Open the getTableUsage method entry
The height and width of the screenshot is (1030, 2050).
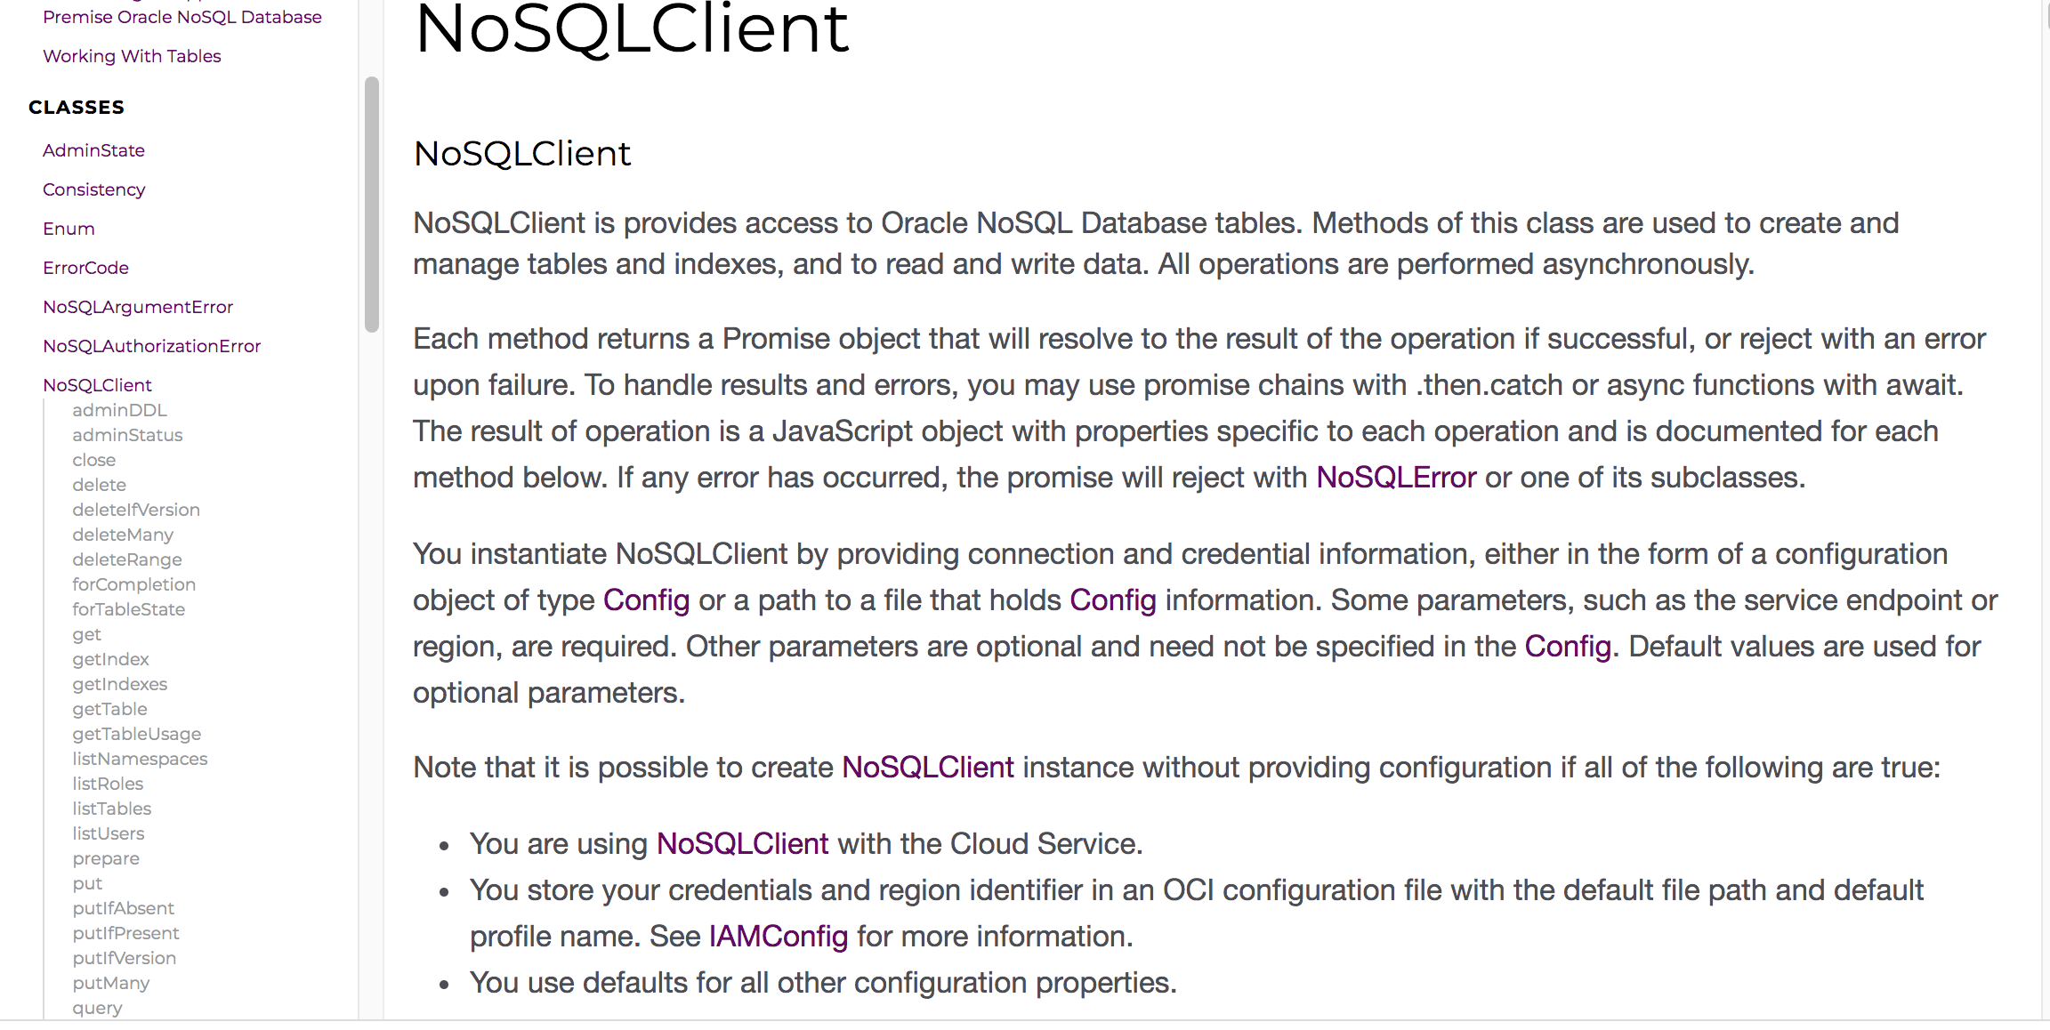click(x=136, y=734)
